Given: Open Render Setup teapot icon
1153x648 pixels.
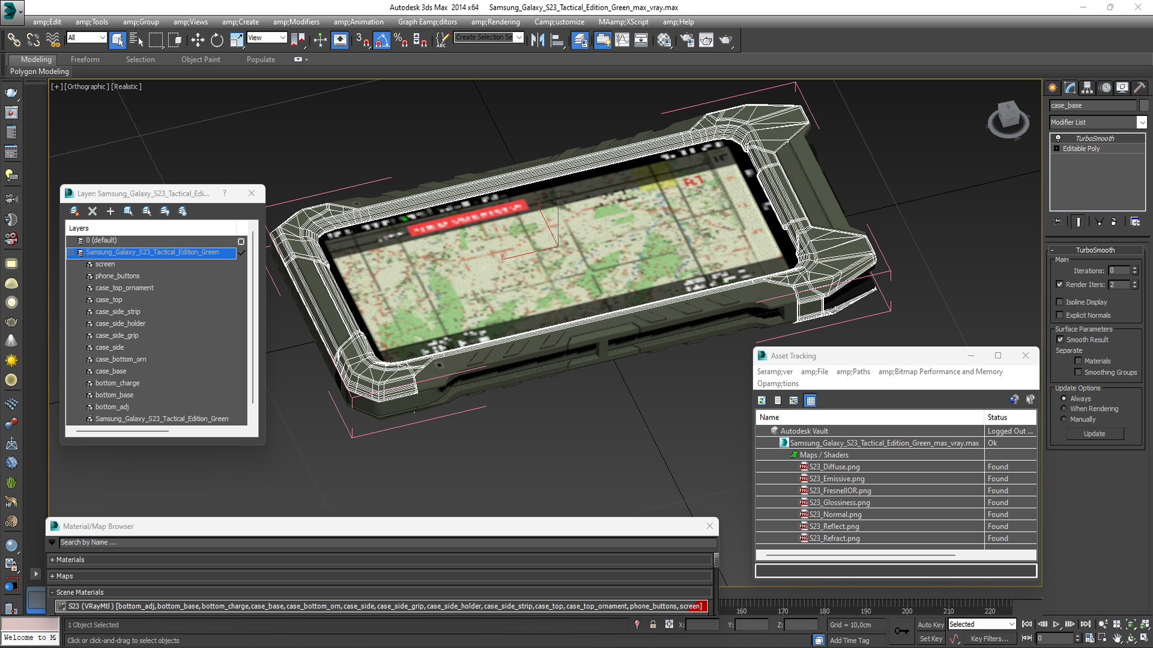Looking at the screenshot, I should tap(686, 40).
